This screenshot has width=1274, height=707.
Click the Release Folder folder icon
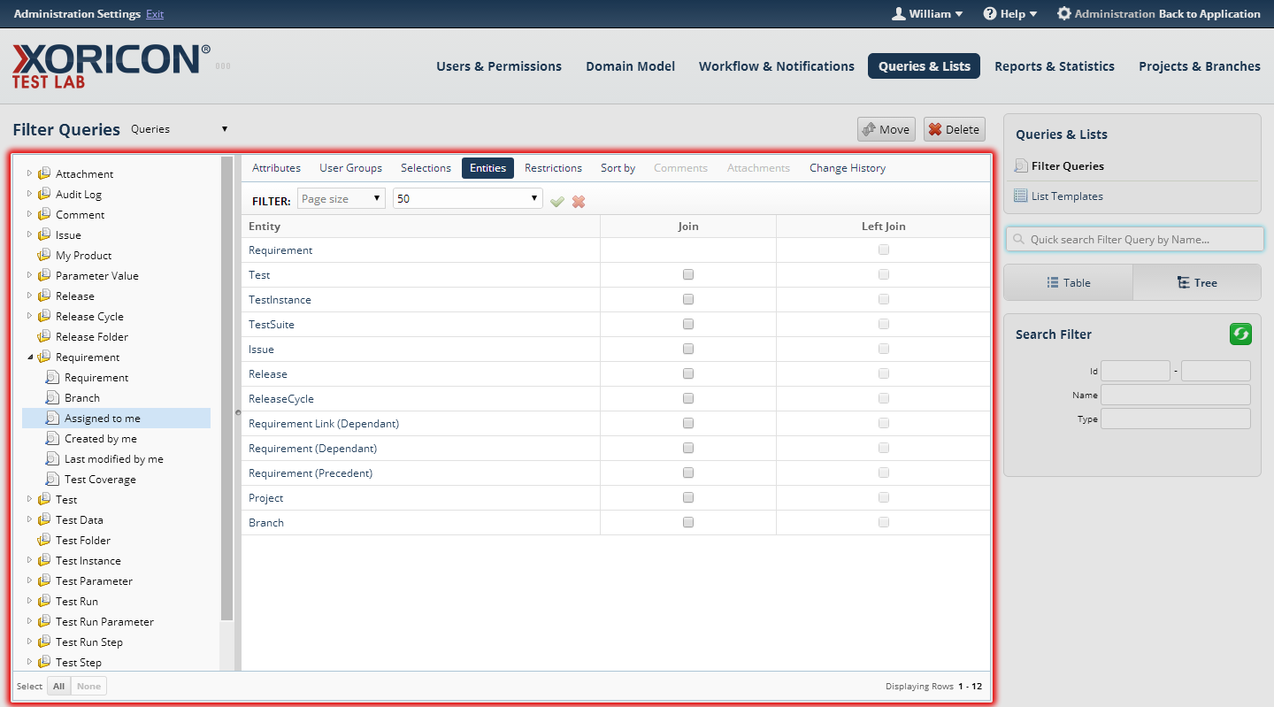click(x=44, y=337)
